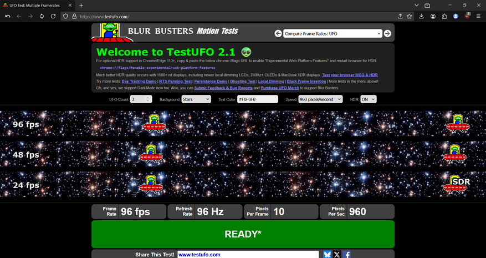Go to previous test with left arrow
Image resolution: width=486 pixels, height=258 pixels.
(278, 33)
